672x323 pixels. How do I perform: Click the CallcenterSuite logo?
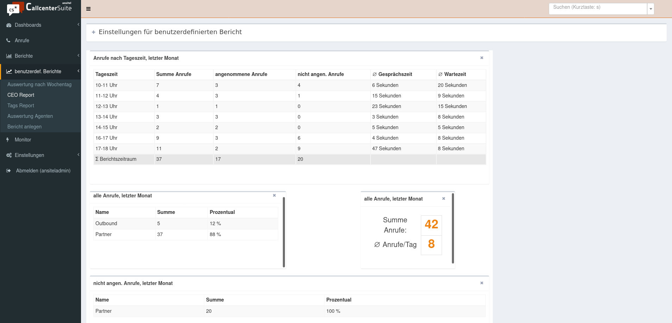click(39, 8)
